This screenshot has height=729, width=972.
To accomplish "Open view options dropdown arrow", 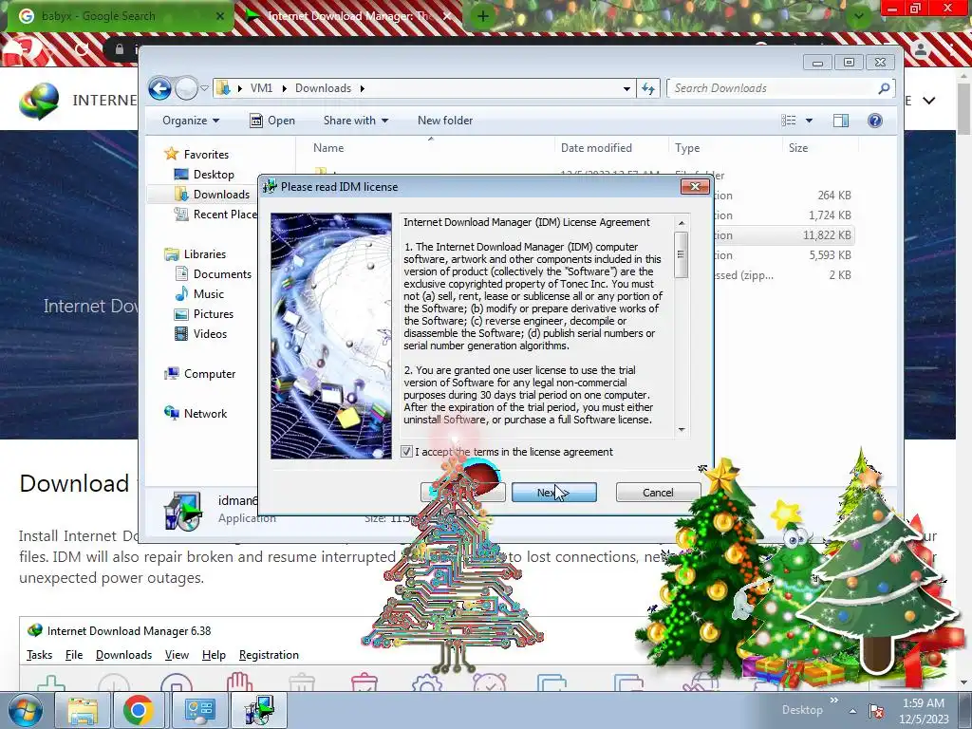I will point(809,121).
